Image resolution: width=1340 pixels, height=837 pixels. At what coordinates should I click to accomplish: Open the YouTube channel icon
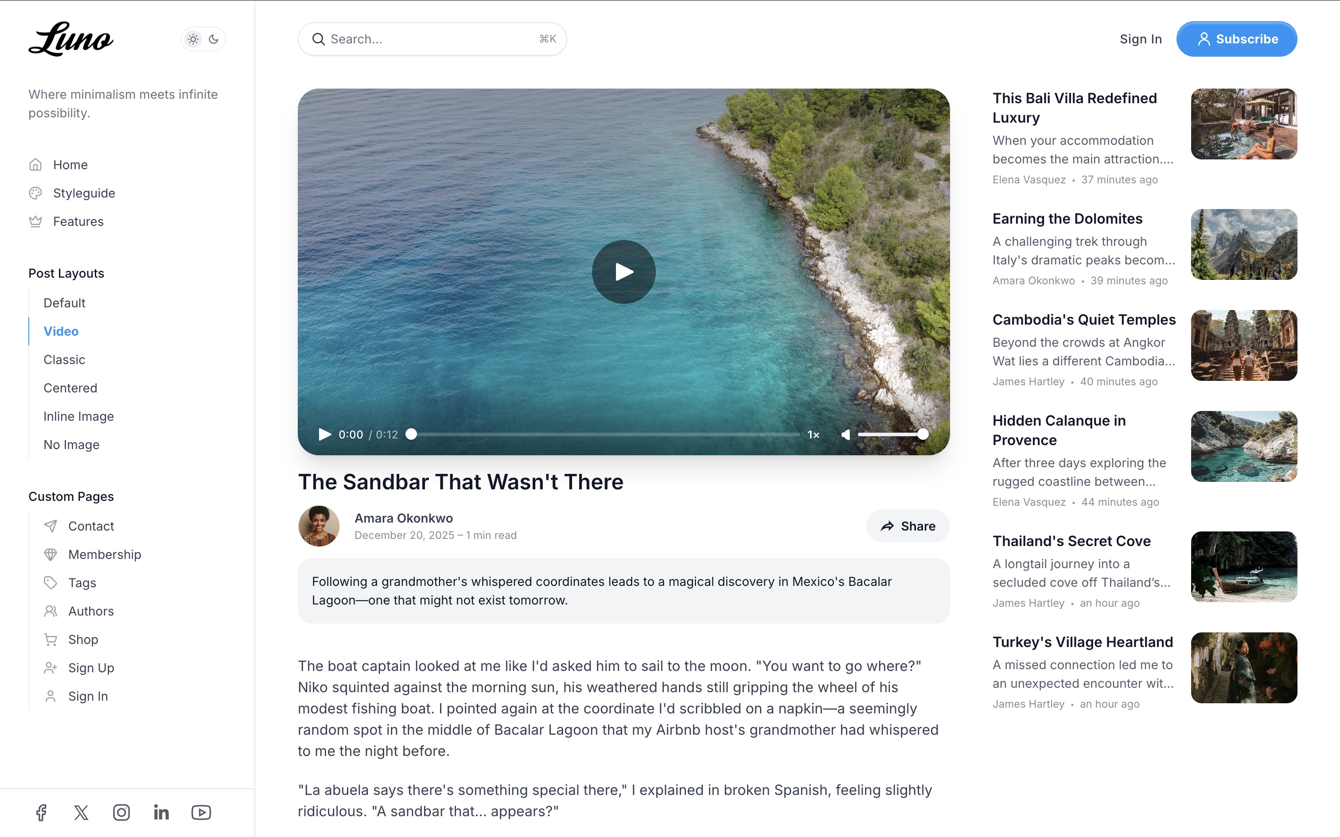201,812
